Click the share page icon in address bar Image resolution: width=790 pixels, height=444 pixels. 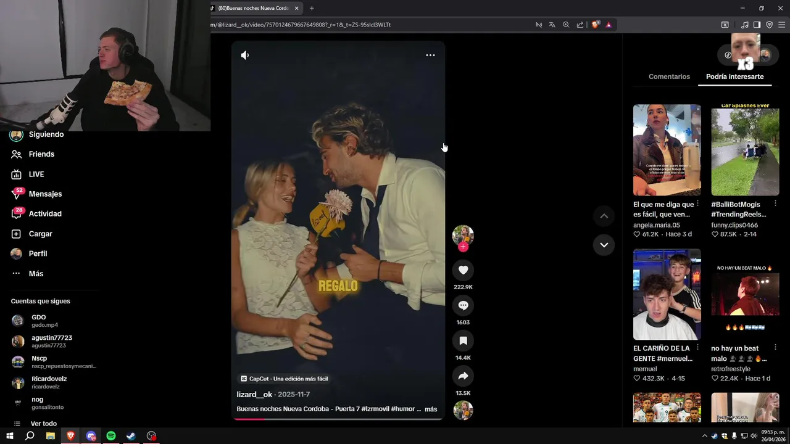click(580, 25)
